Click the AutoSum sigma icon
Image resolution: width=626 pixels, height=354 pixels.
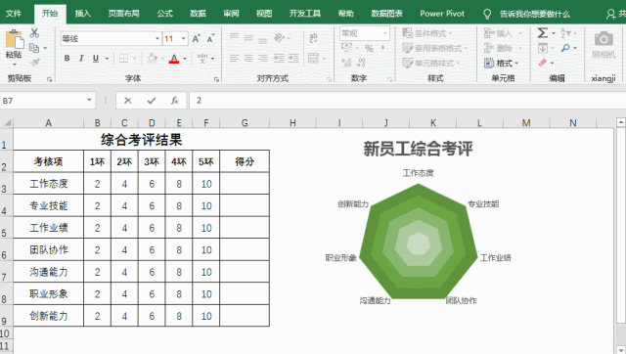pos(543,32)
